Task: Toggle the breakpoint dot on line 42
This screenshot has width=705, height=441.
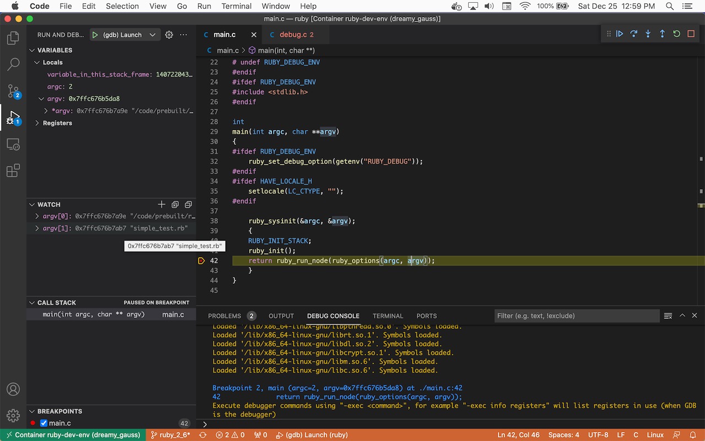Action: [x=202, y=260]
